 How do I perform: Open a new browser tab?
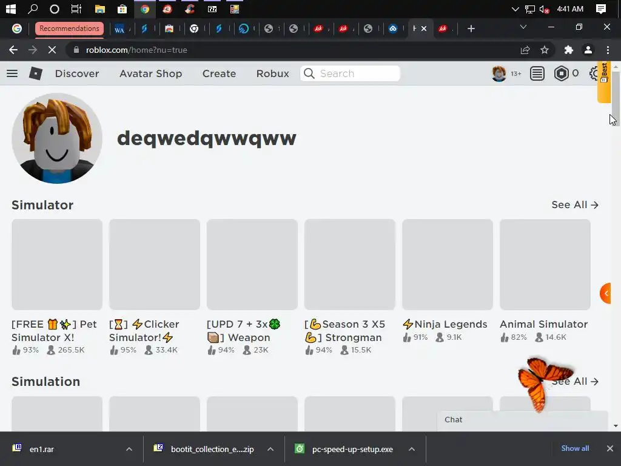pos(471,29)
